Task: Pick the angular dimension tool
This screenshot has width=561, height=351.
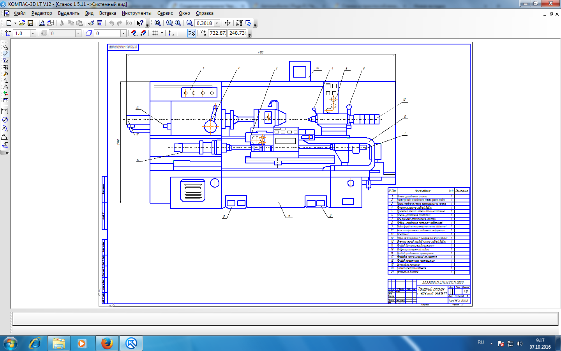Action: [5, 137]
